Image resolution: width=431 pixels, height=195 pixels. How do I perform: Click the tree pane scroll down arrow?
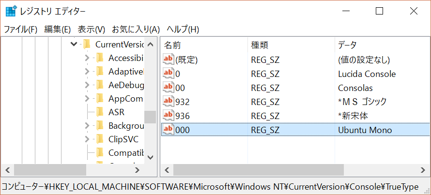tap(150, 157)
